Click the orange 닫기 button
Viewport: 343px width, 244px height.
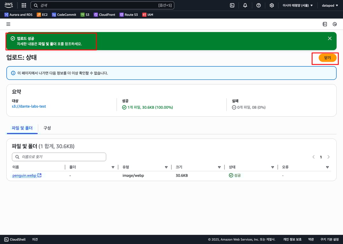point(327,58)
